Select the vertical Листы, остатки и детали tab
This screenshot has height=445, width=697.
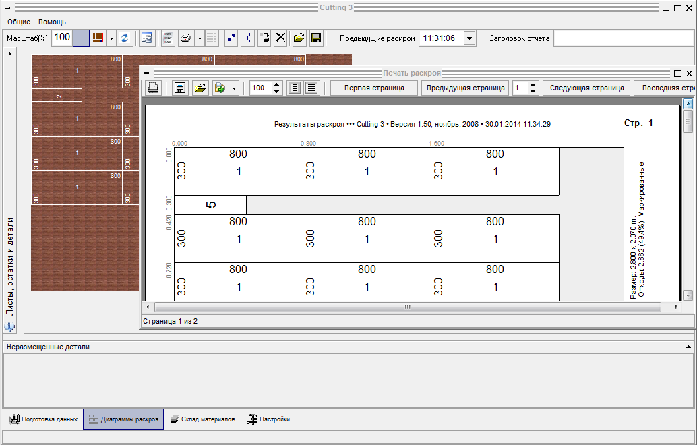tap(10, 267)
